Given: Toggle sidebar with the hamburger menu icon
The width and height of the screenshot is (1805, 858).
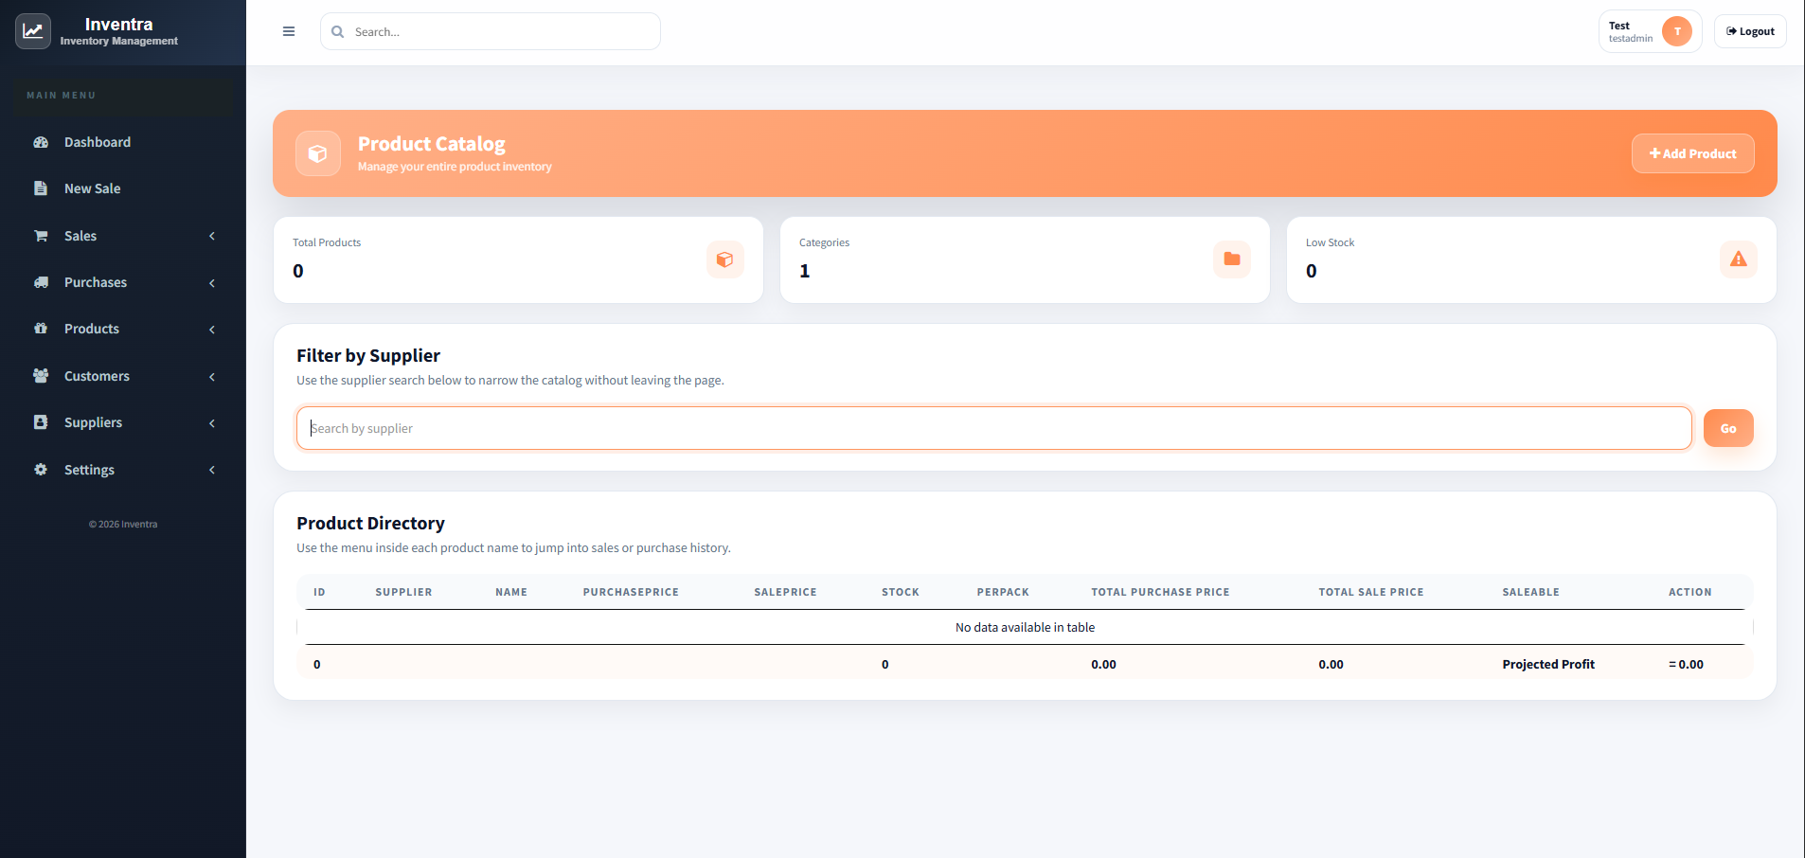Looking at the screenshot, I should click(x=289, y=31).
